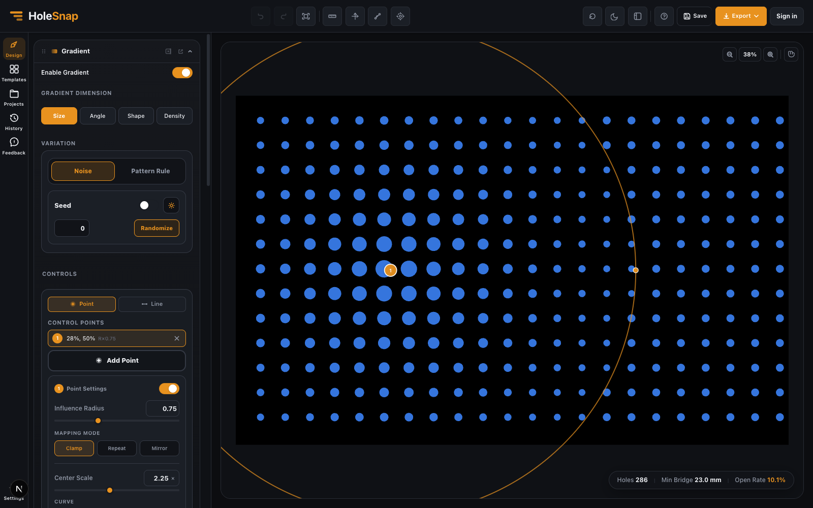Click the Min Bridge 23.0 mm readout

691,480
